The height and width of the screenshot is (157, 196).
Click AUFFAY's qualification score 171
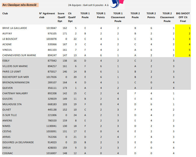(x=65, y=33)
